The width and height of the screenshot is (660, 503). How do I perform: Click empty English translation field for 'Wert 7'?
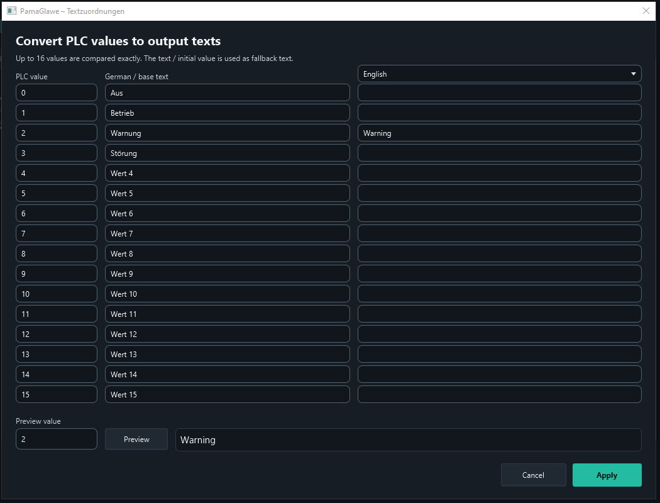coord(499,233)
